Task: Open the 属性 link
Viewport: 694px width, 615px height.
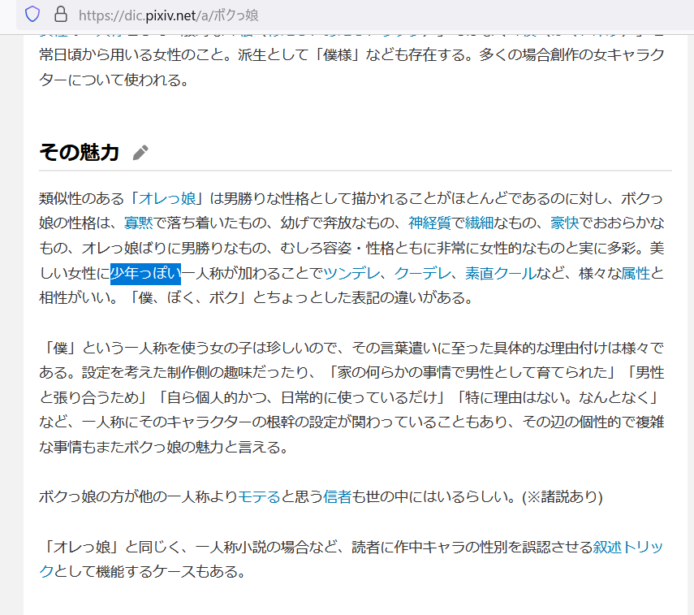Action: (636, 273)
